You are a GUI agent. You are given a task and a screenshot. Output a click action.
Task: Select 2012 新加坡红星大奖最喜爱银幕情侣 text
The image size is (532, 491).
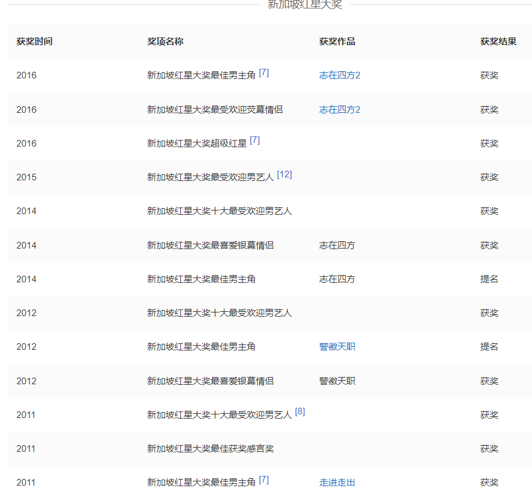coord(210,381)
